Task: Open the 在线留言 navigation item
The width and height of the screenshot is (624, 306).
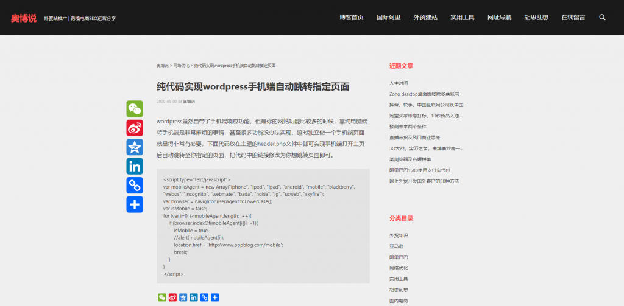Action: point(573,18)
